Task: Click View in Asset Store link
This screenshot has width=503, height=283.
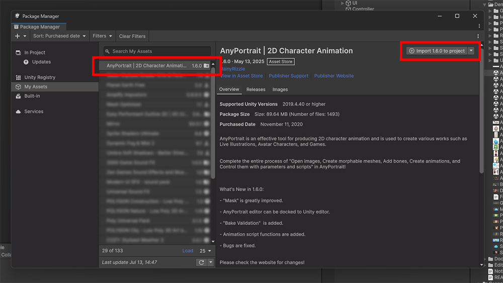Action: pyautogui.click(x=241, y=76)
